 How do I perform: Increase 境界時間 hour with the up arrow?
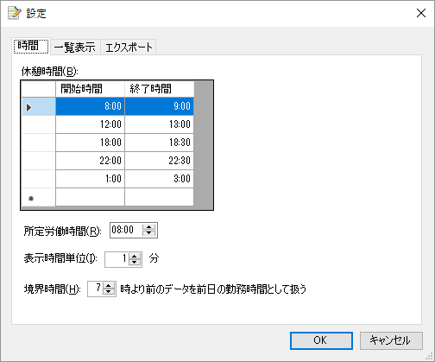coord(109,286)
